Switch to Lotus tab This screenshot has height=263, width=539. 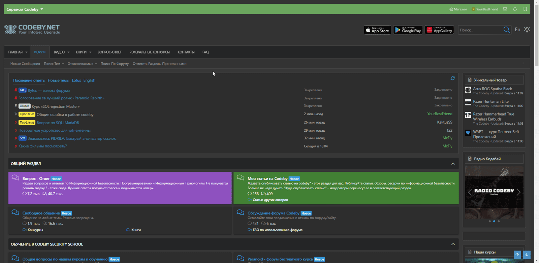(76, 80)
